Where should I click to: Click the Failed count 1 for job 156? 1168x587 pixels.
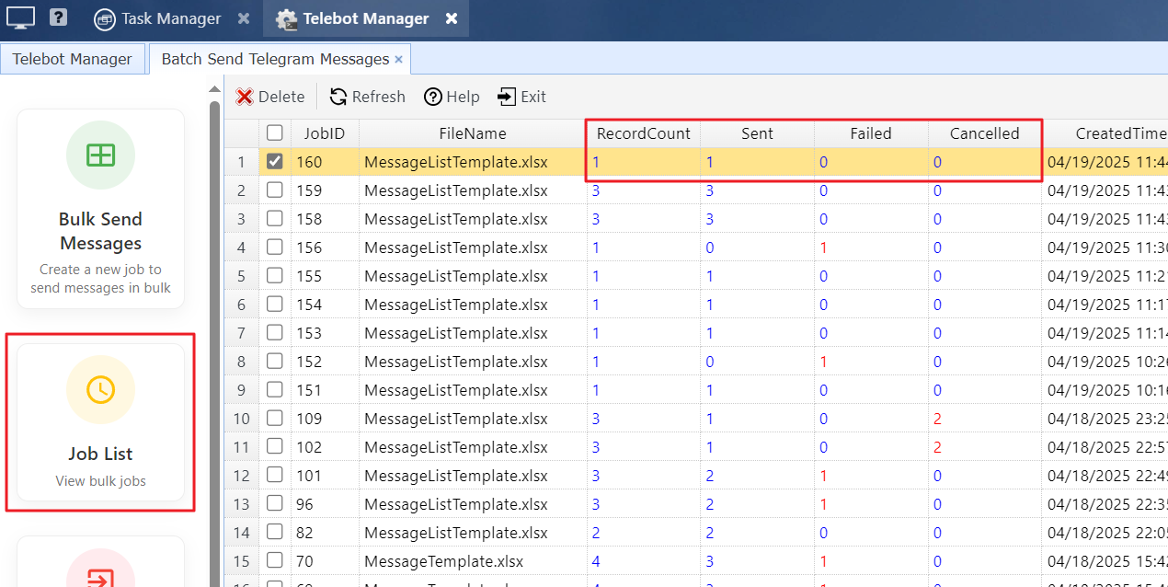(871, 247)
